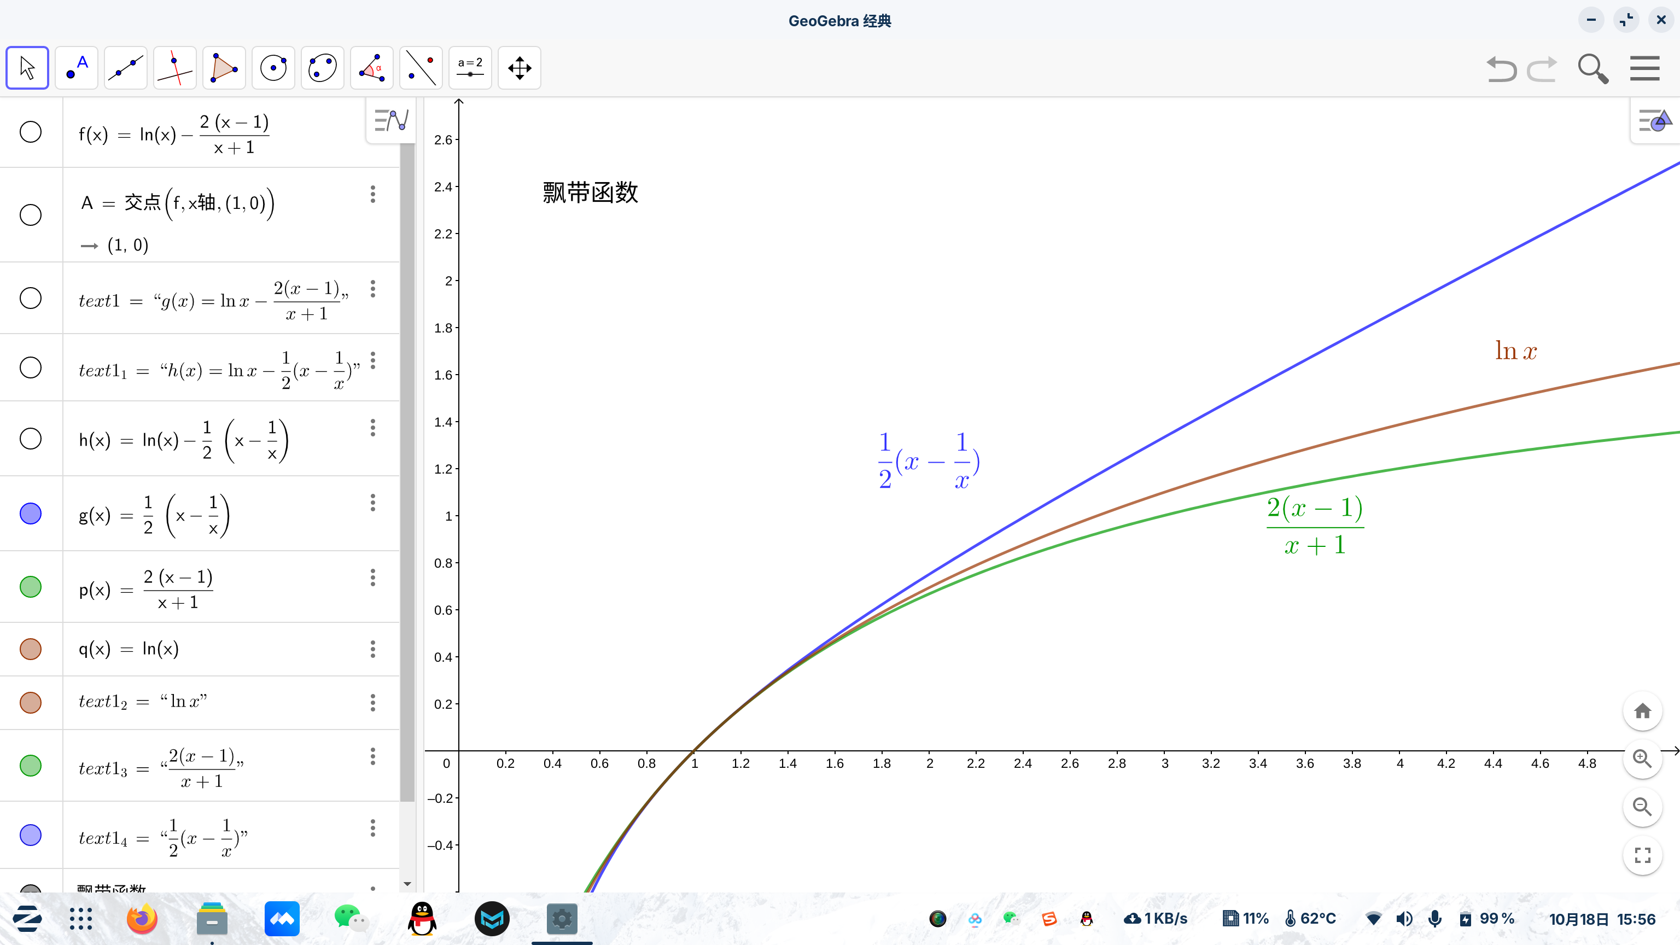
Task: Open the main hamburger menu
Action: click(1644, 68)
